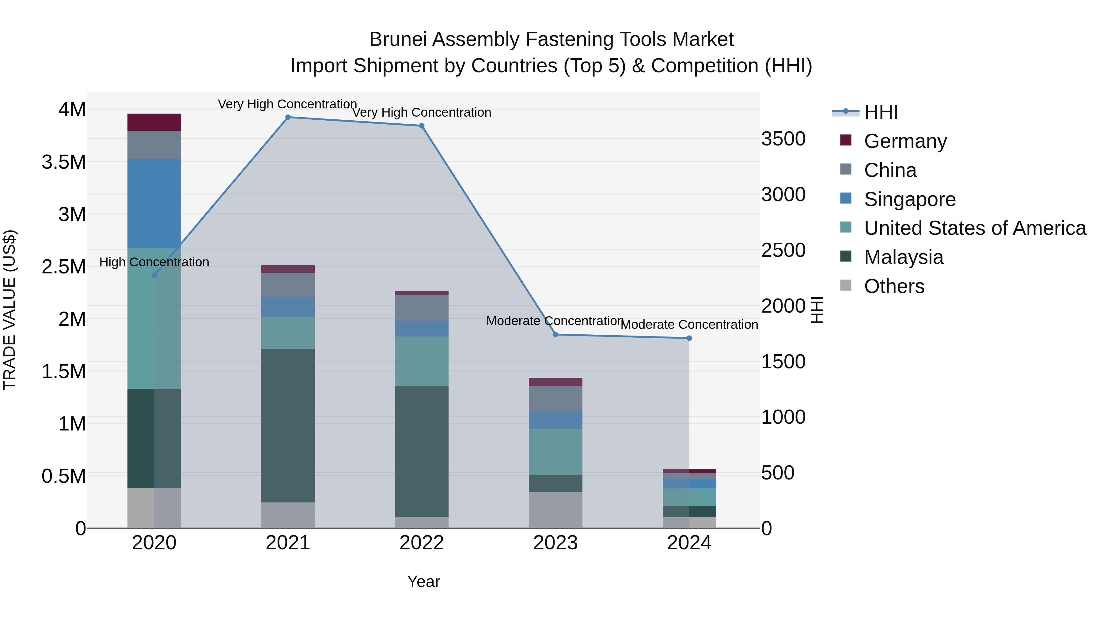
Task: Toggle Malaysia series in the legend
Action: [x=892, y=257]
